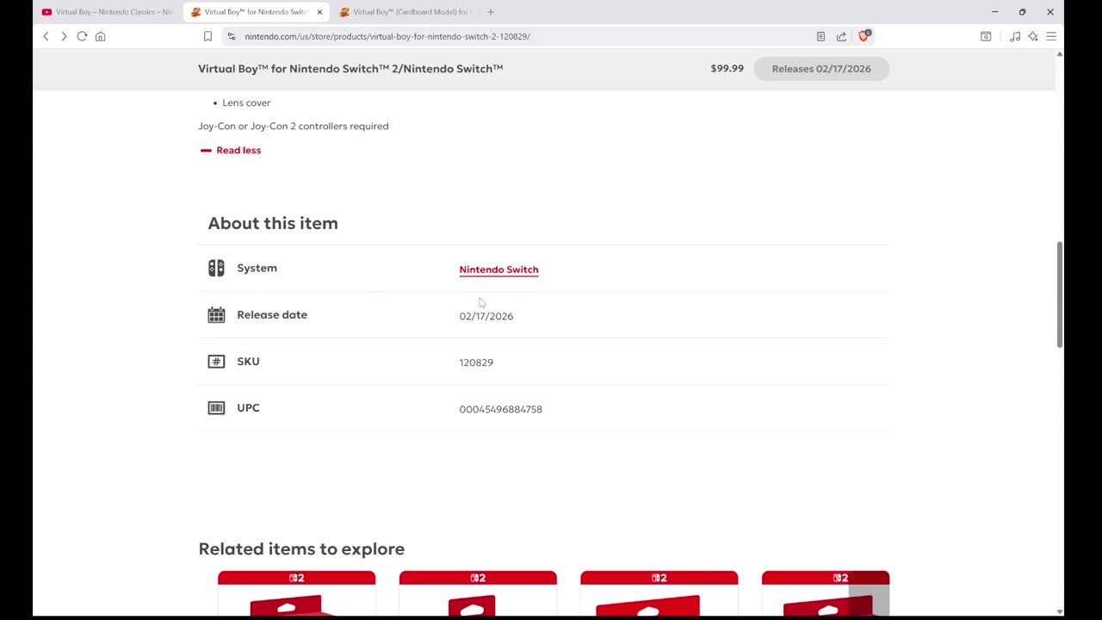Click the Releases 02/17/2026 button
1102x620 pixels.
click(x=821, y=69)
